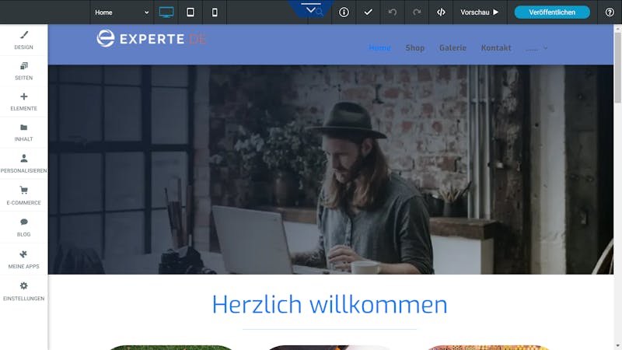Image resolution: width=622 pixels, height=350 pixels.
Task: Click Home in the site navigation
Action: [379, 48]
